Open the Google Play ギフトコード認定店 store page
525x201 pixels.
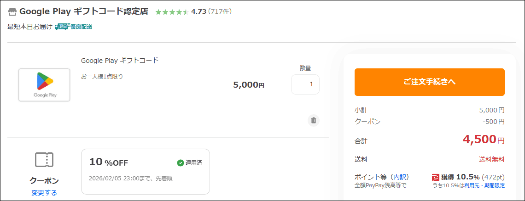[x=84, y=11]
